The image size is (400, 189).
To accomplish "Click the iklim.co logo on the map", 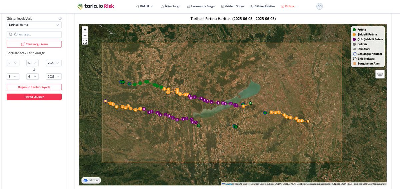I will click(x=91, y=180).
